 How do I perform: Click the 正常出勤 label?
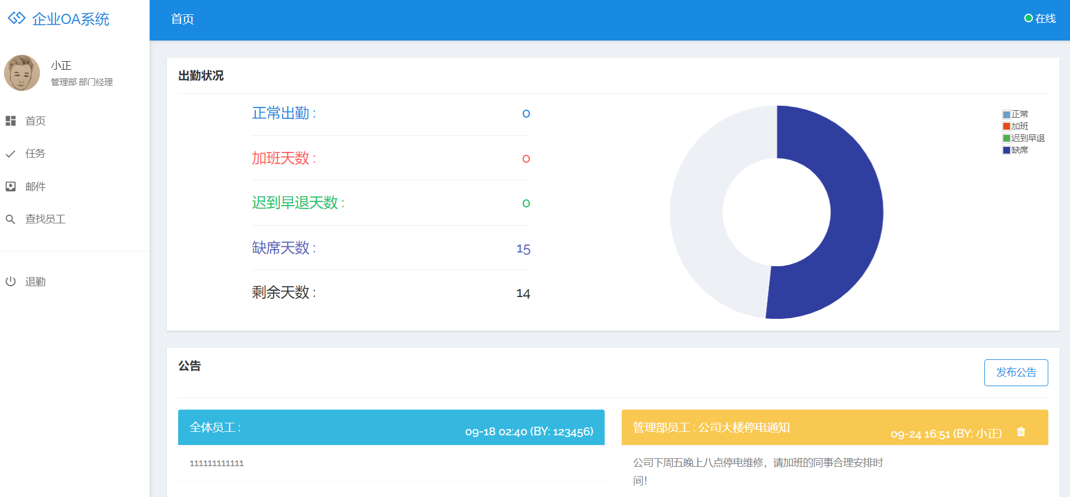[x=284, y=113]
